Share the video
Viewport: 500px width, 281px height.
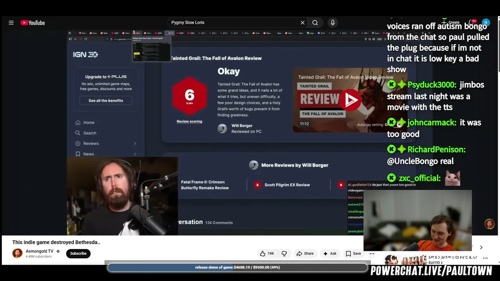pyautogui.click(x=305, y=253)
